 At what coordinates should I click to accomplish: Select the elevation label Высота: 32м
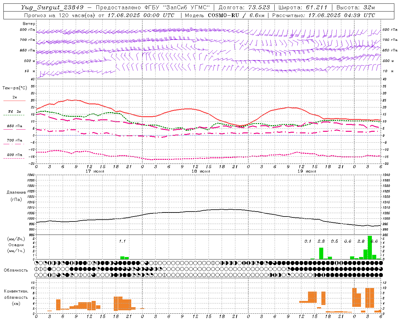point(355,7)
